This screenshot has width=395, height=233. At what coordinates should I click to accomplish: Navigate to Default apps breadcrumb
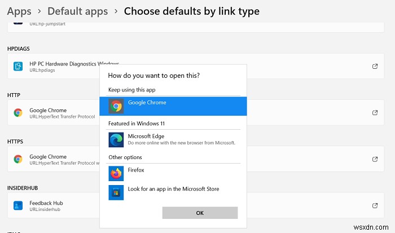[x=77, y=11]
